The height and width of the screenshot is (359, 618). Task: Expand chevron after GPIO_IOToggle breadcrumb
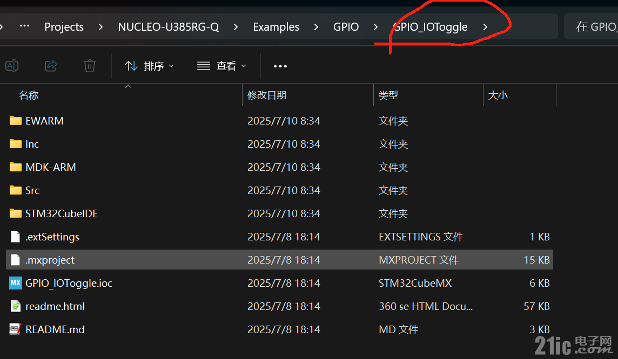click(x=485, y=27)
